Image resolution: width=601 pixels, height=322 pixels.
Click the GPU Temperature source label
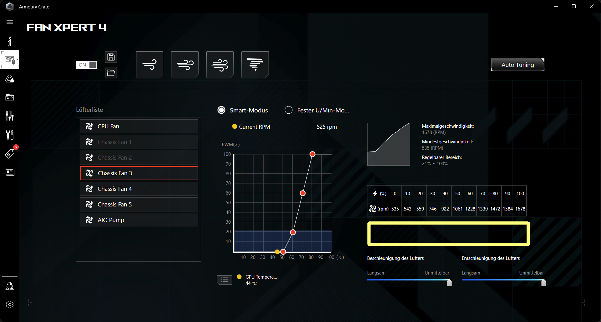pyautogui.click(x=261, y=277)
